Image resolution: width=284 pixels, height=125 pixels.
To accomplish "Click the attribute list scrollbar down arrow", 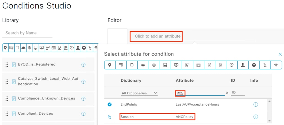I will (269, 121).
